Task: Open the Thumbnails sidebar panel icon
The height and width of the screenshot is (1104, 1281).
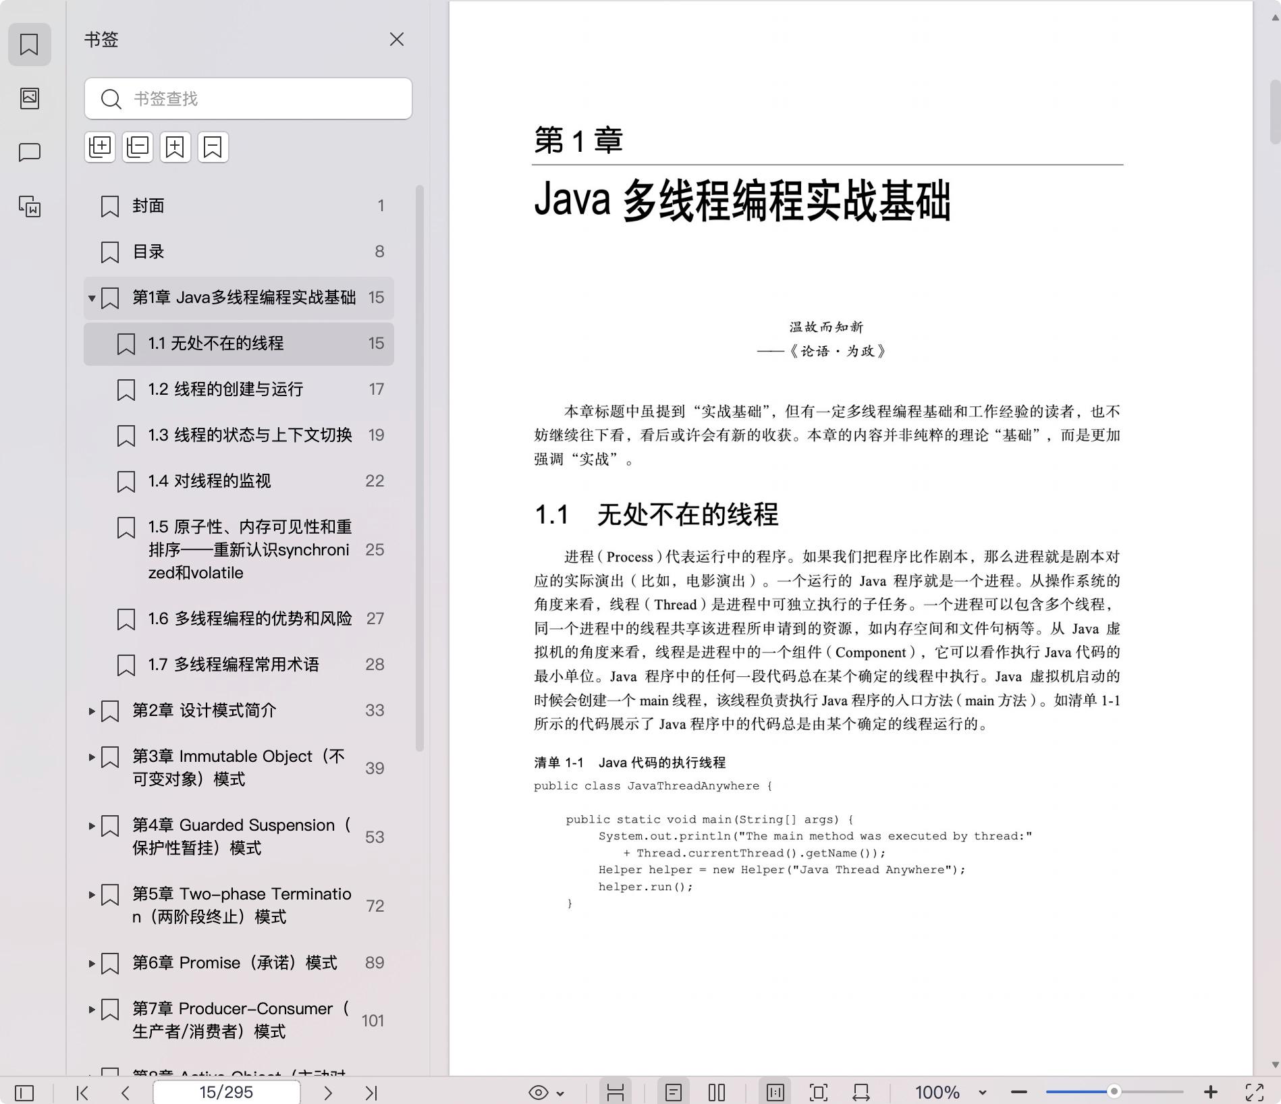Action: [29, 98]
